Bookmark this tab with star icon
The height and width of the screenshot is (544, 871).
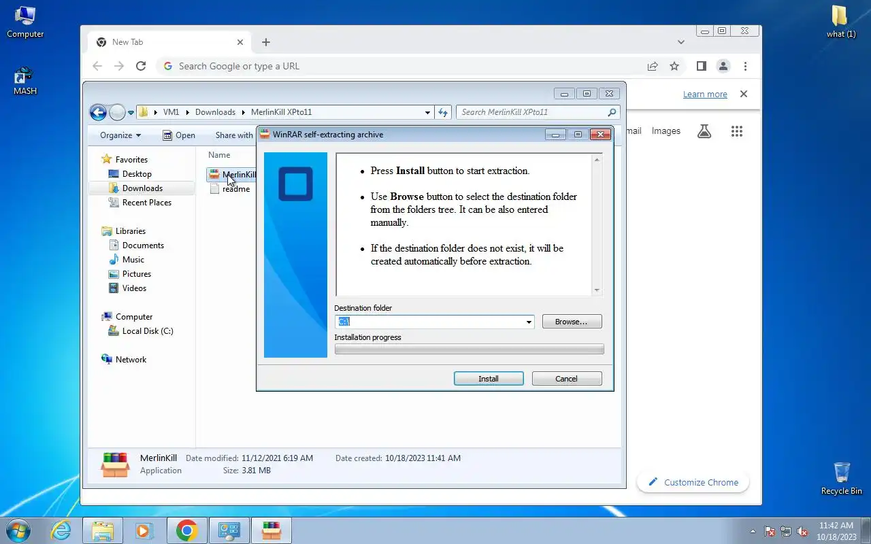pos(674,66)
